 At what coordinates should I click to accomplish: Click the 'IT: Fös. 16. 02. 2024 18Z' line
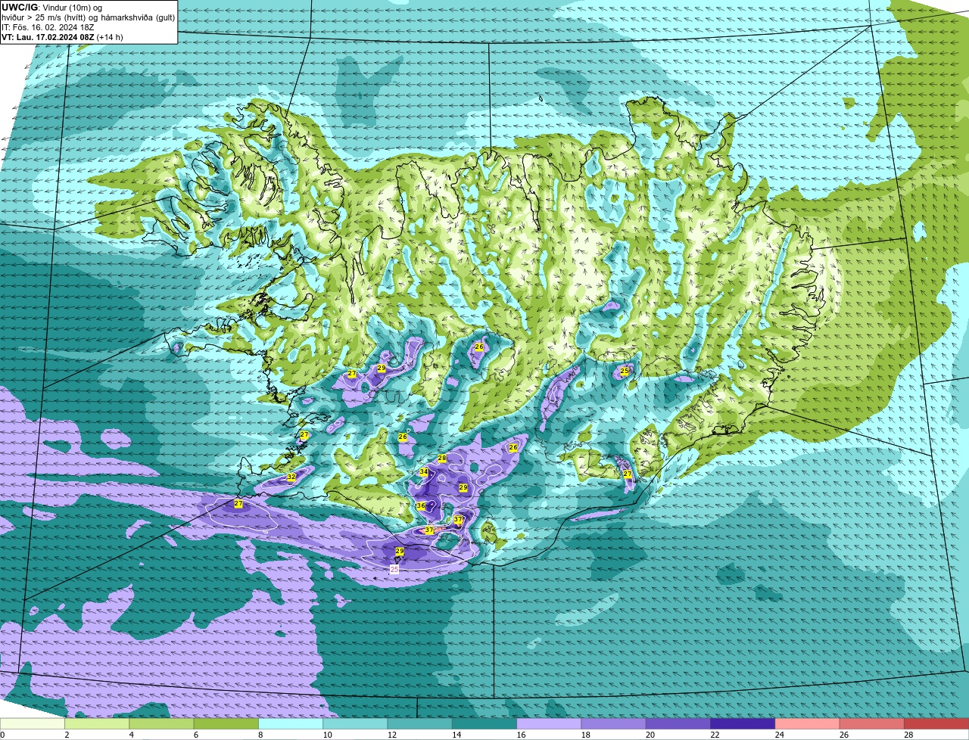pos(48,26)
